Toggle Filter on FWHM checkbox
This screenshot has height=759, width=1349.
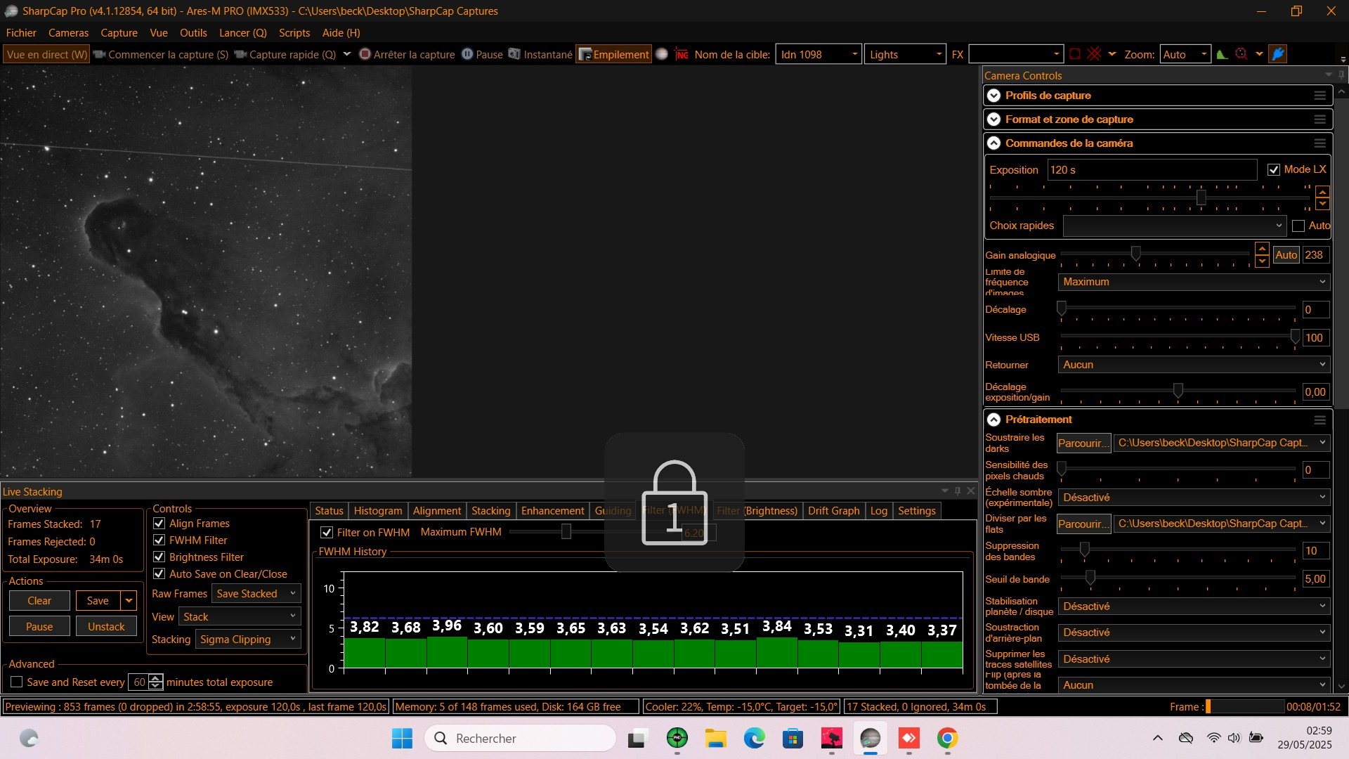pos(327,533)
